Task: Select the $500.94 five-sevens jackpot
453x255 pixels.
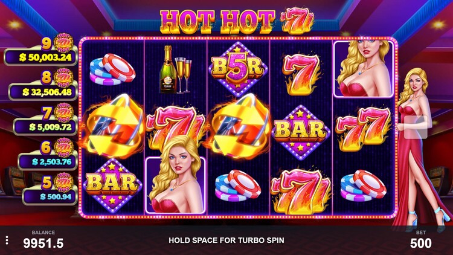Action: click(x=50, y=196)
